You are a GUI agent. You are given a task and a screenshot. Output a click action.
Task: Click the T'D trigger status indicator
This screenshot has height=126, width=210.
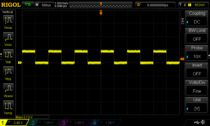[28, 5]
